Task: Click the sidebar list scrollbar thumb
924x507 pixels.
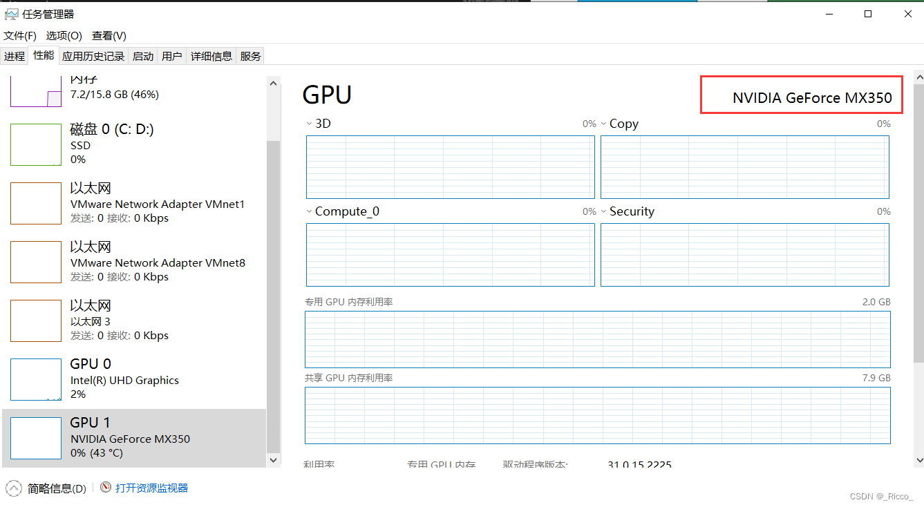Action: coord(274,296)
